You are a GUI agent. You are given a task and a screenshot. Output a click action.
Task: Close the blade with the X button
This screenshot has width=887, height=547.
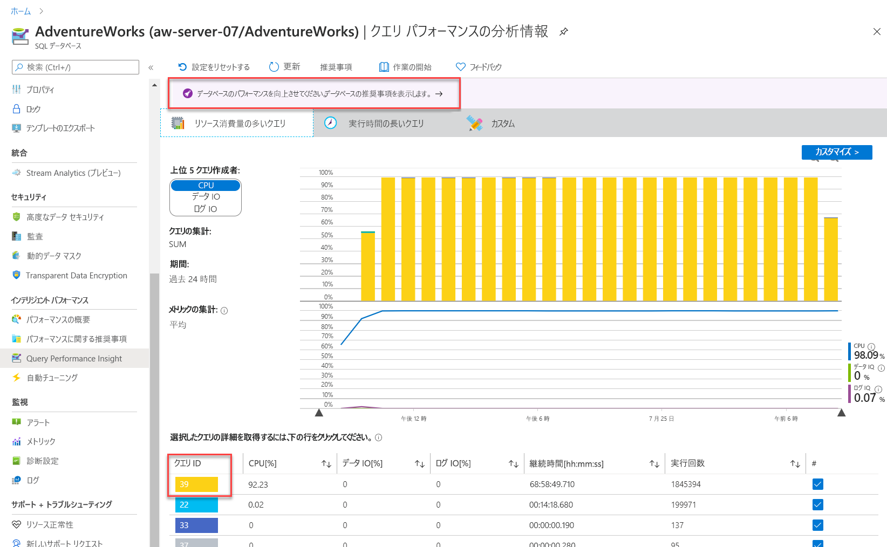point(877,32)
